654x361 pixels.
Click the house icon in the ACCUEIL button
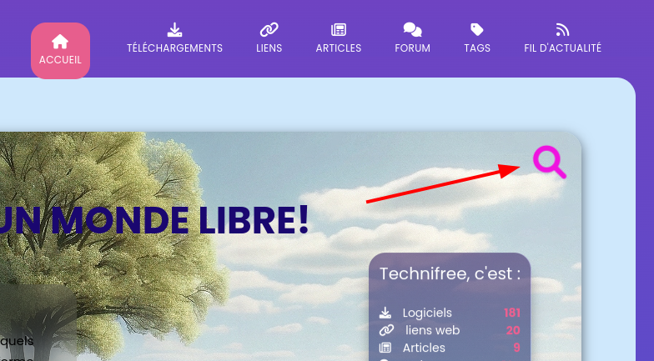tap(60, 42)
